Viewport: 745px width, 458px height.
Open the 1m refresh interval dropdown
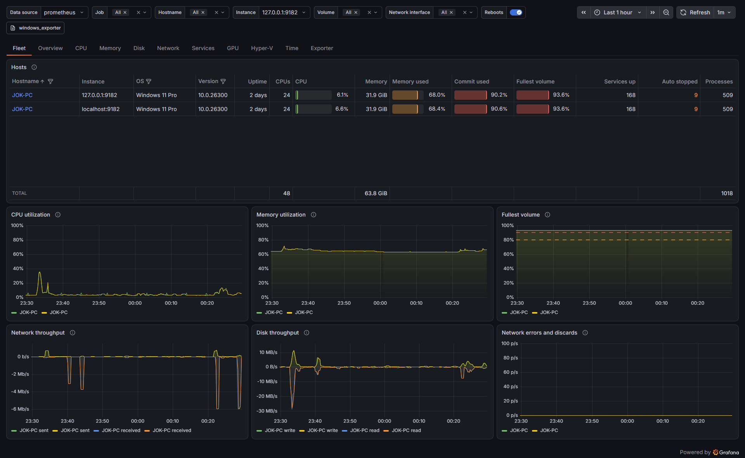pyautogui.click(x=724, y=12)
